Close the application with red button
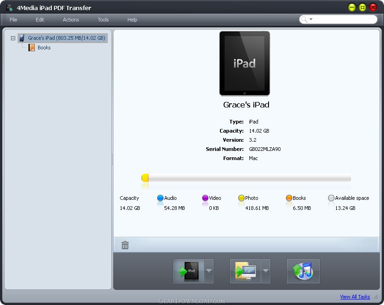 tap(373, 8)
